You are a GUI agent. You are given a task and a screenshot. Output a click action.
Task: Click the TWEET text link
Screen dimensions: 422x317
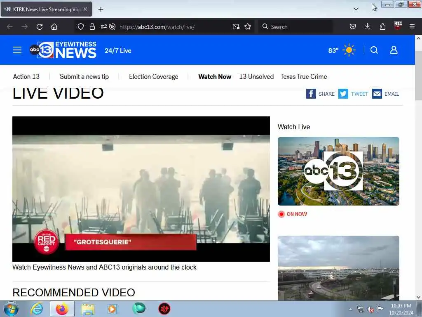coord(359,94)
